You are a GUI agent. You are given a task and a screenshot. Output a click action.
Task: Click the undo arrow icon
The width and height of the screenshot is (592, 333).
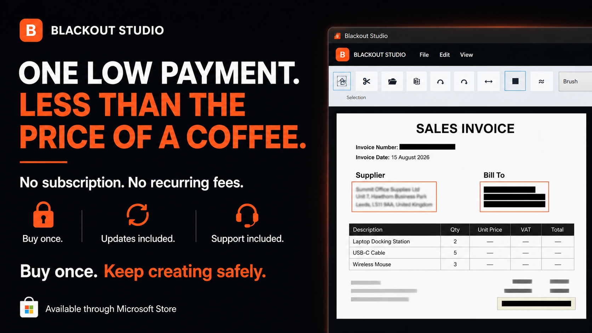(440, 81)
